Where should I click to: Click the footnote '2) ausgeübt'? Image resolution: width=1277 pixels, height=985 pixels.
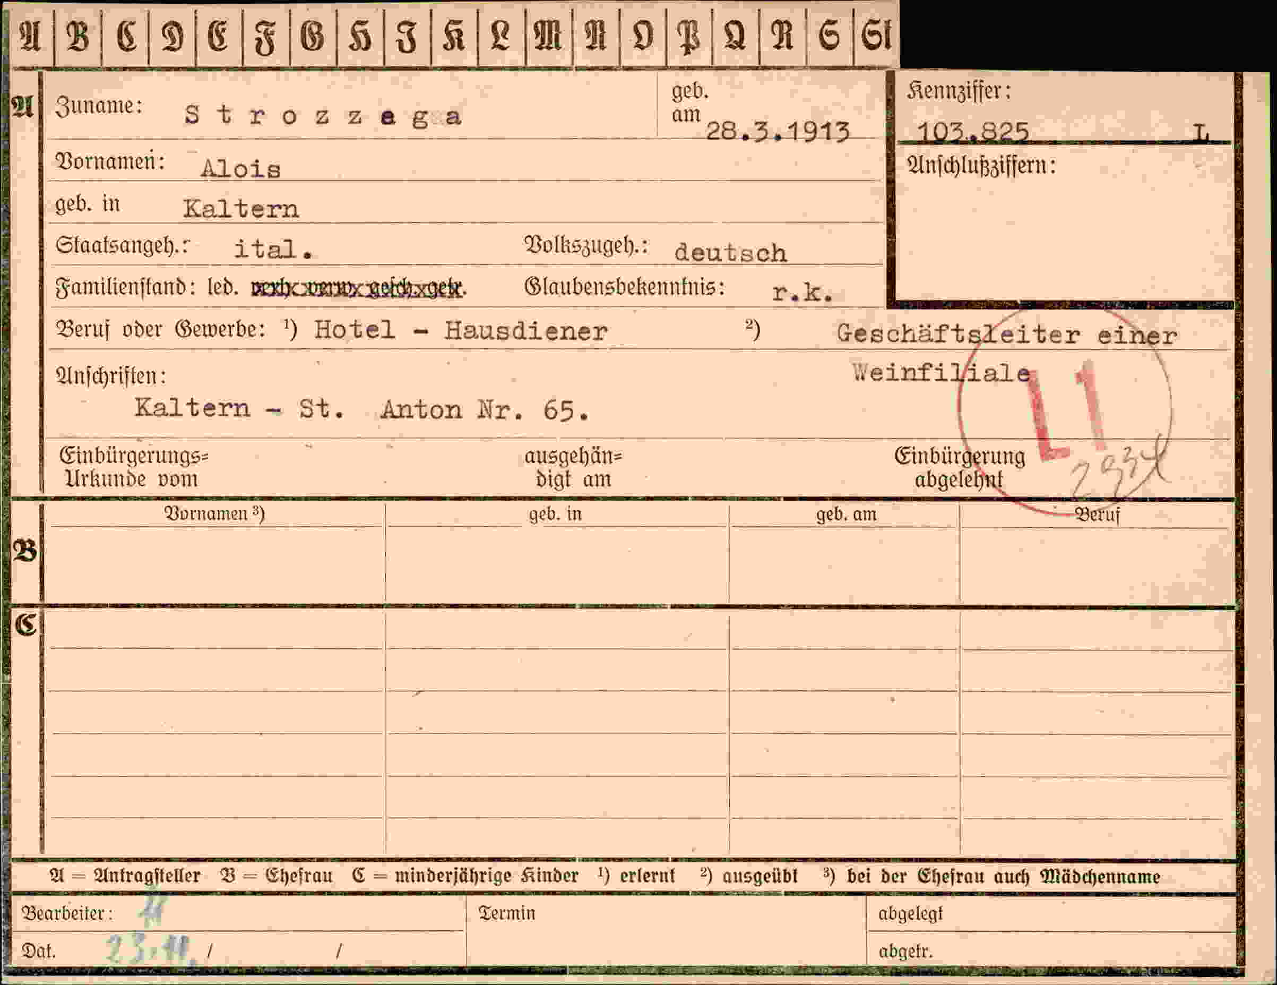coord(749,876)
